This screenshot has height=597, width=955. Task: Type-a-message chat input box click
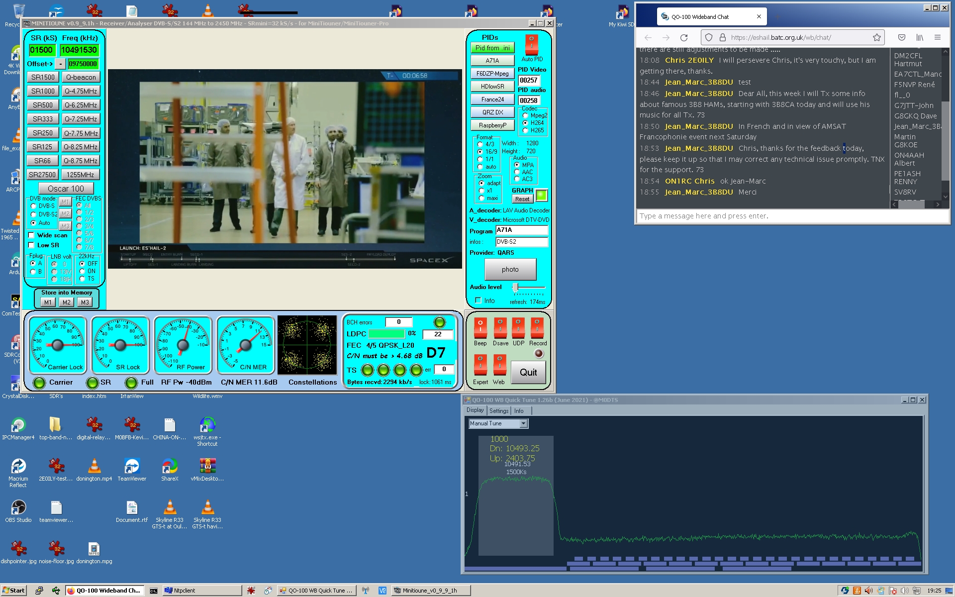coord(792,216)
